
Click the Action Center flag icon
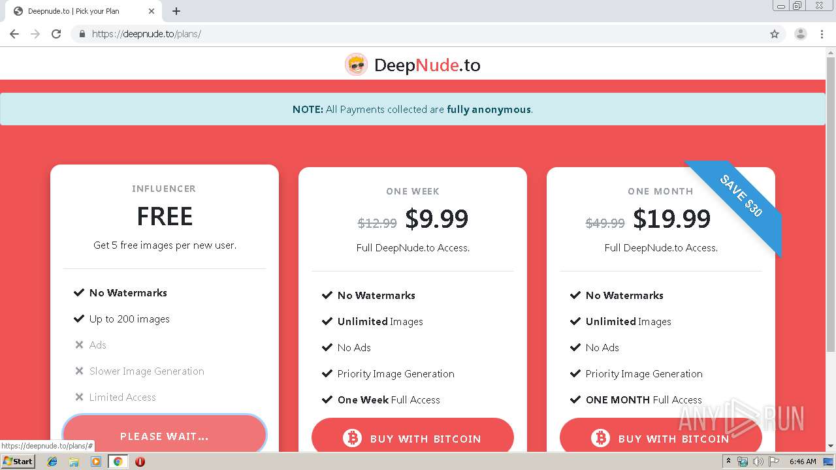click(774, 462)
